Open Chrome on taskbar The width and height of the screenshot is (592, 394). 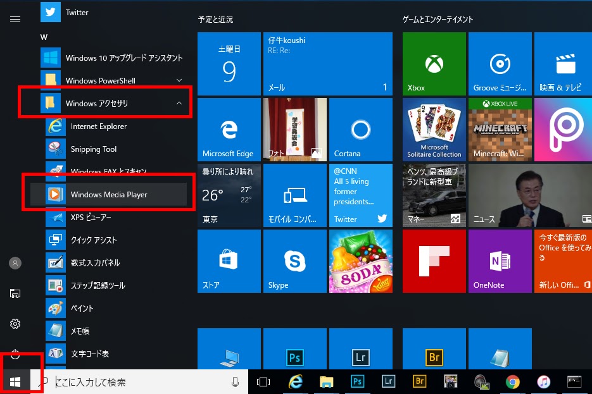point(512,382)
